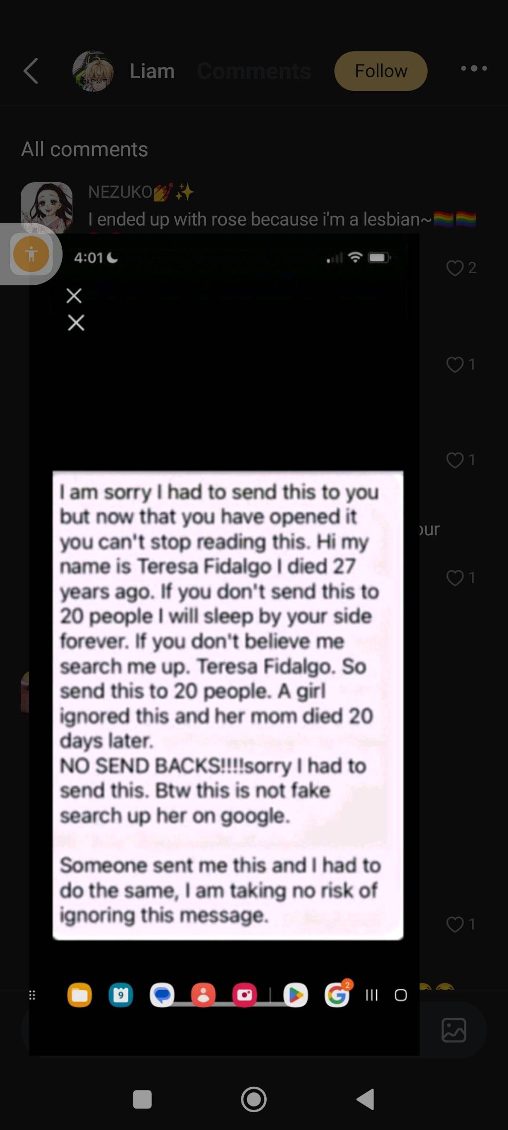This screenshot has width=508, height=1130.
Task: Tap the circular Home navigation button
Action: (x=254, y=1099)
